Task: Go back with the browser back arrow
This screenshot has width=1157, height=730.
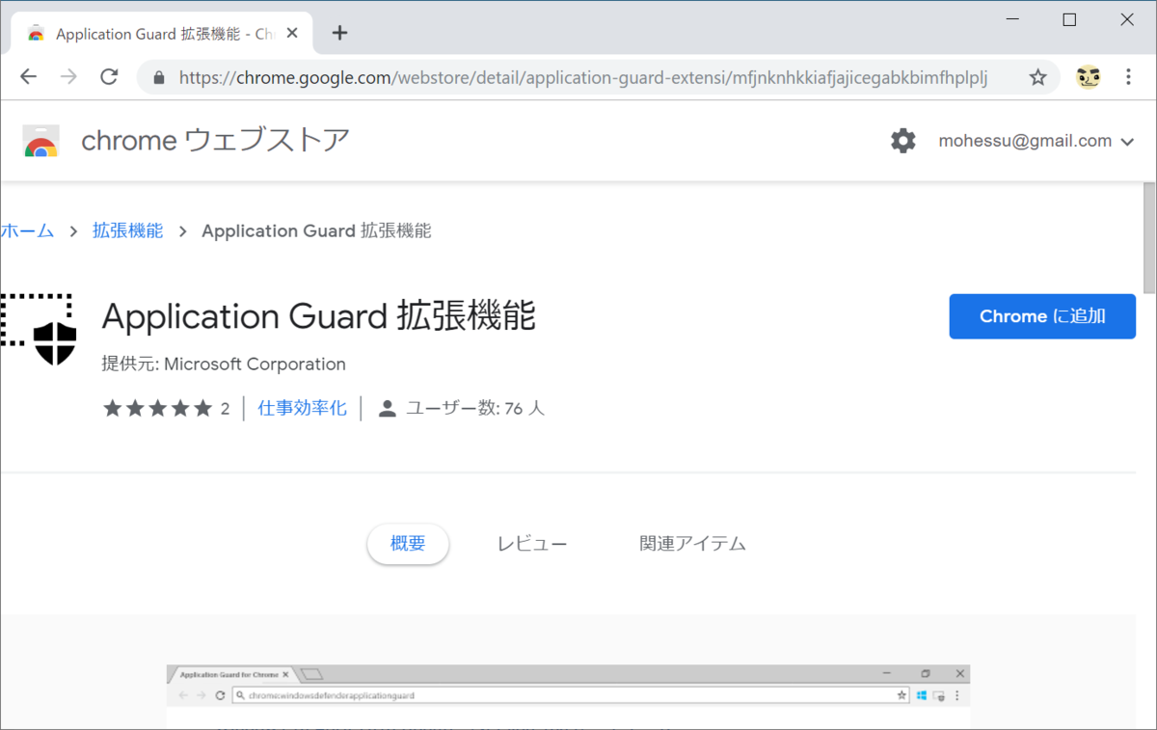Action: (x=28, y=77)
